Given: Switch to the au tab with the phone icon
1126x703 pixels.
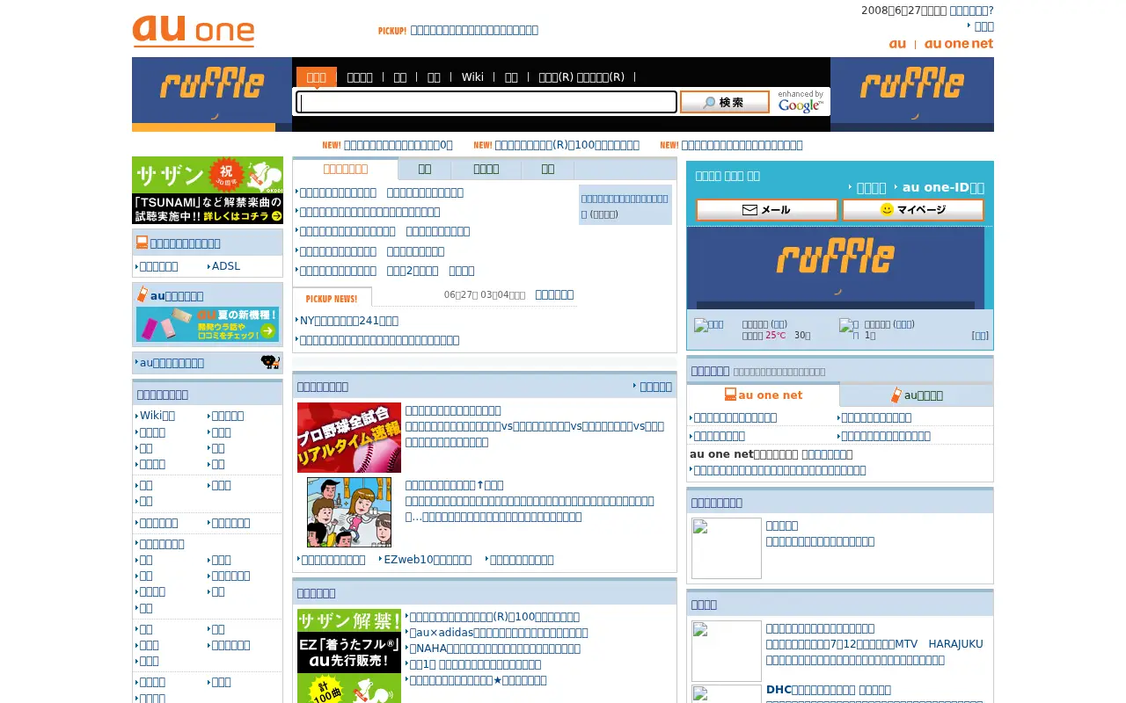Looking at the screenshot, I should (x=917, y=395).
